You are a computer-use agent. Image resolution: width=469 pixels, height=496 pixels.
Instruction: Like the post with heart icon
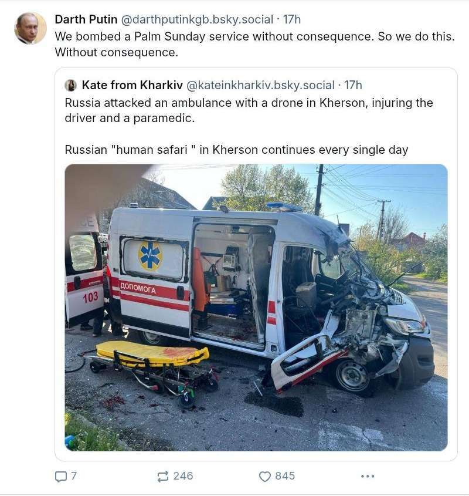[265, 477]
